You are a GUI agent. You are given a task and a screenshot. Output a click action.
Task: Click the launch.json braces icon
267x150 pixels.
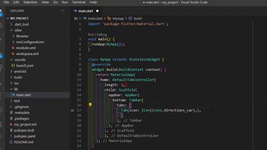(x=13, y=65)
